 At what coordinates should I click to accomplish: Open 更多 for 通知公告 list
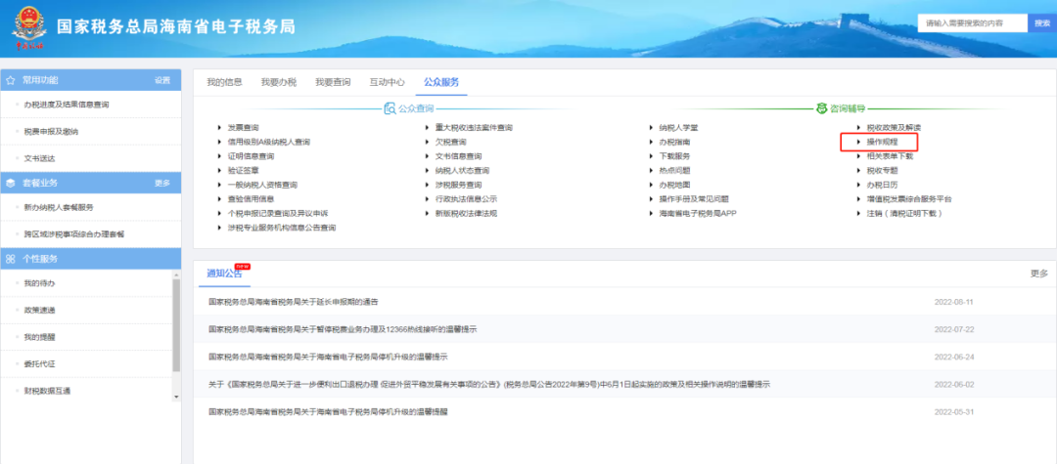1039,274
